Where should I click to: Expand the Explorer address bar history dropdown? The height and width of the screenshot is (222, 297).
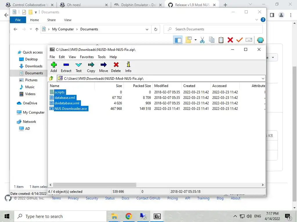147,29
